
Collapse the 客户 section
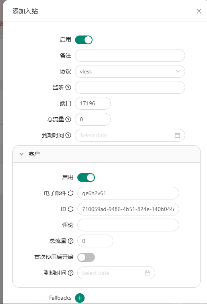[x=106, y=154]
